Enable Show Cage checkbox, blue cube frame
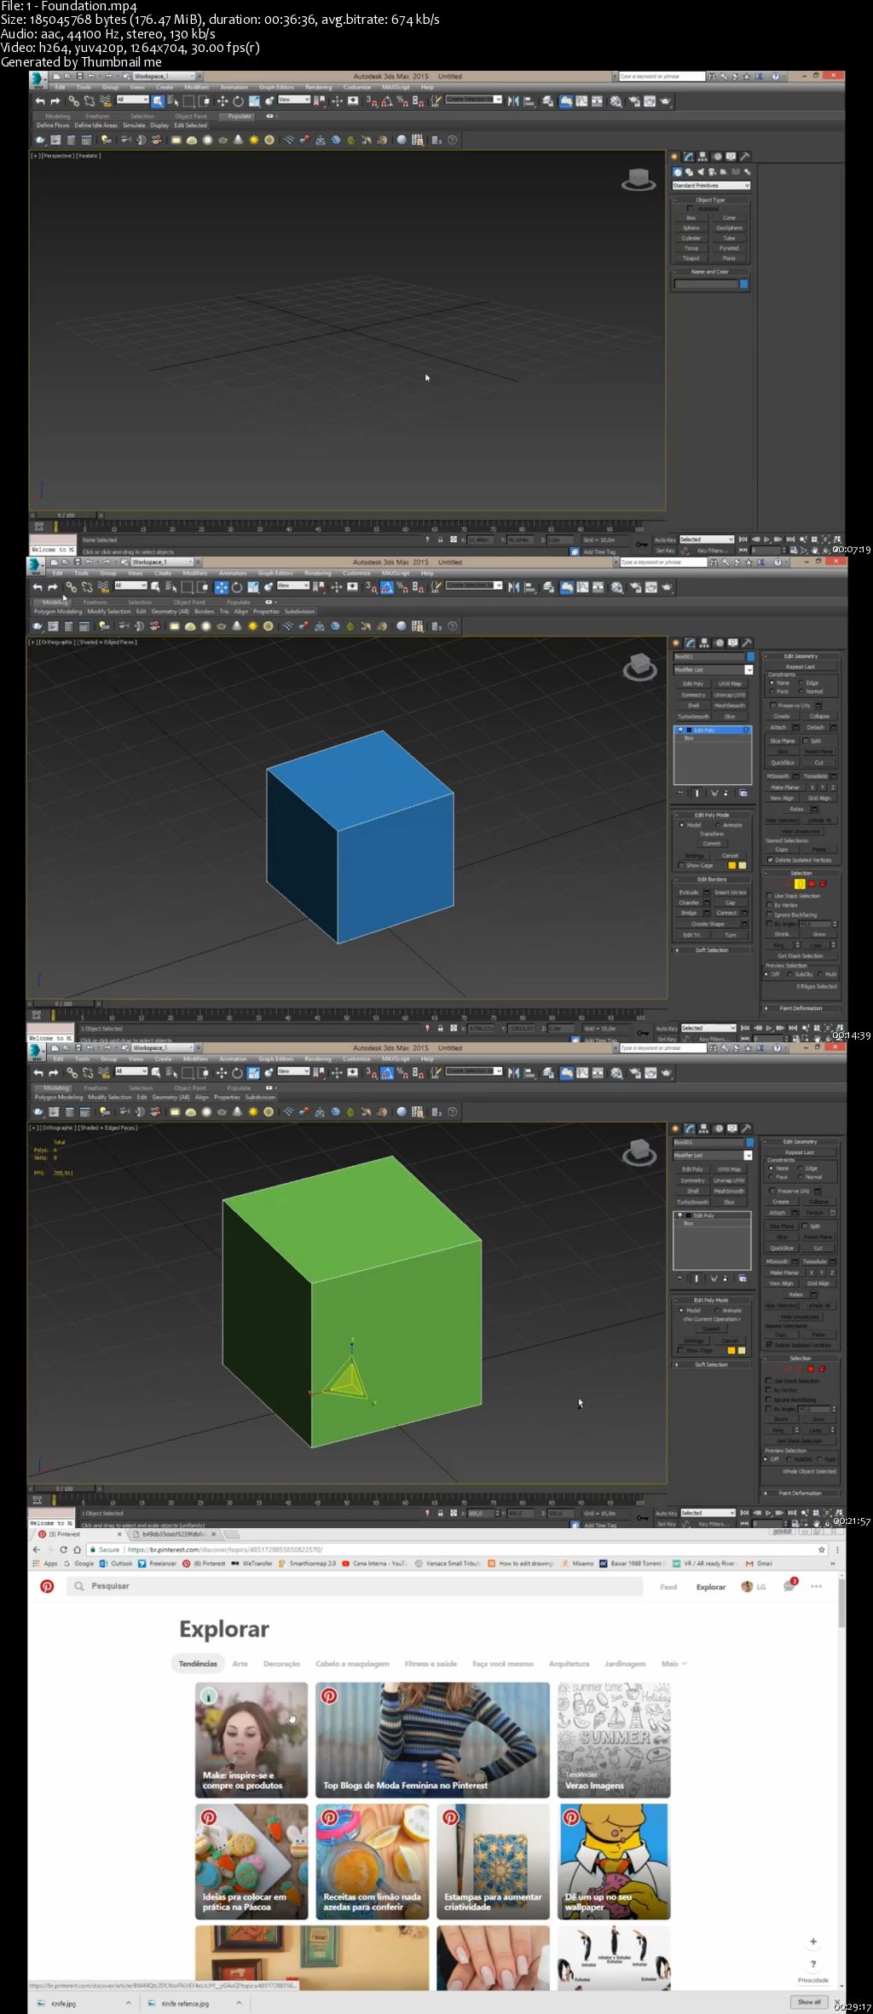Viewport: 873px width, 2014px height. click(681, 865)
